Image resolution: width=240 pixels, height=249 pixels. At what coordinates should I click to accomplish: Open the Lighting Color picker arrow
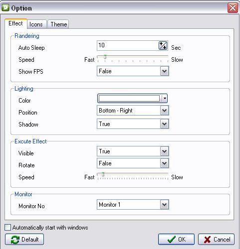click(165, 99)
